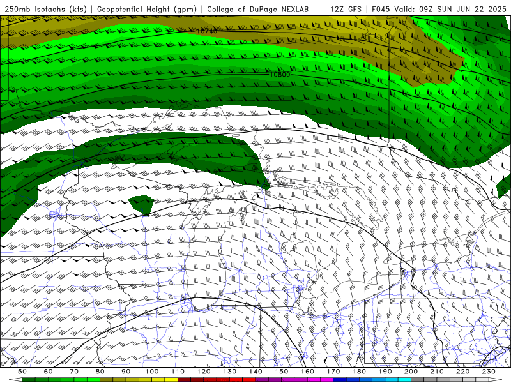Click the 80 value on the color scale

(x=100, y=372)
